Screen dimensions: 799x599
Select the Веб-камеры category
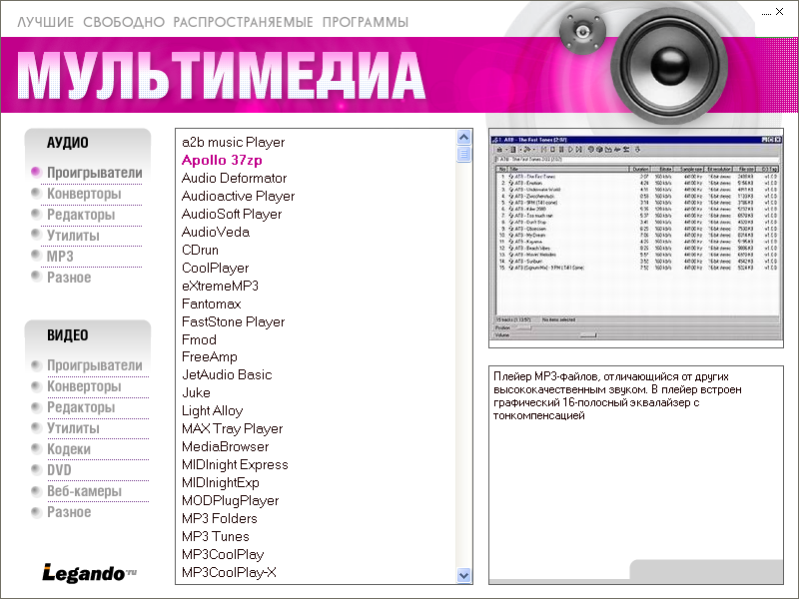[84, 491]
